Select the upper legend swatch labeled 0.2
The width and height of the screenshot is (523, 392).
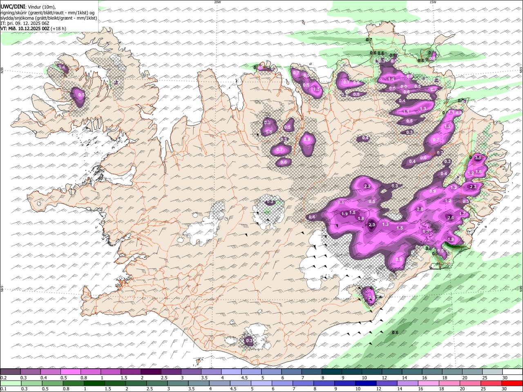(x=10, y=372)
